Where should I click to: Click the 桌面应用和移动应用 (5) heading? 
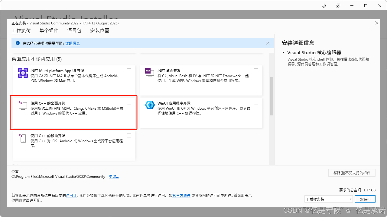37,59
